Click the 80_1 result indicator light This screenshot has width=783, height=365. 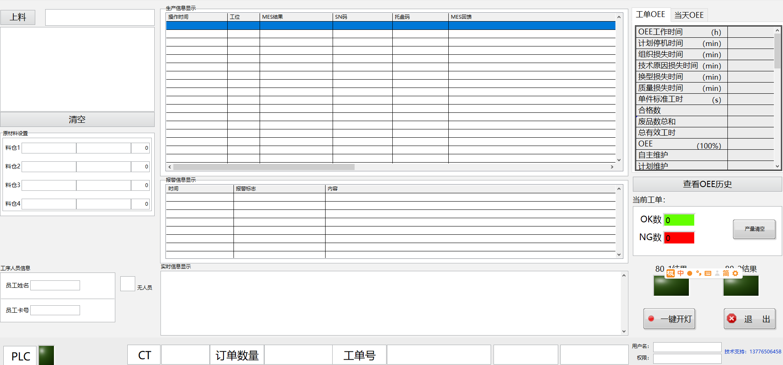(x=671, y=286)
